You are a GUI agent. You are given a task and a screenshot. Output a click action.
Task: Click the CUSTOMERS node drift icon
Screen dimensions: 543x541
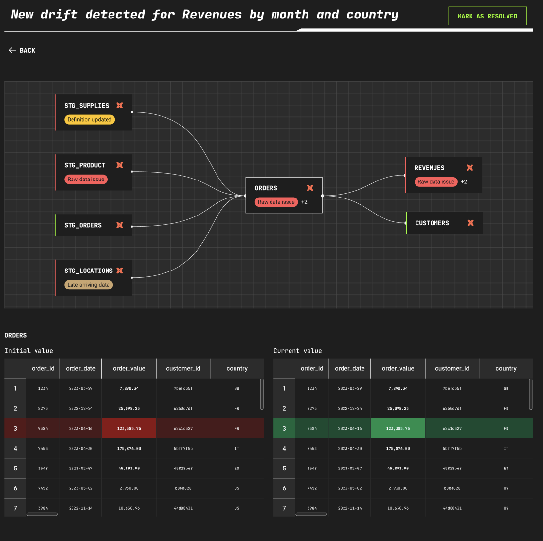[471, 223]
